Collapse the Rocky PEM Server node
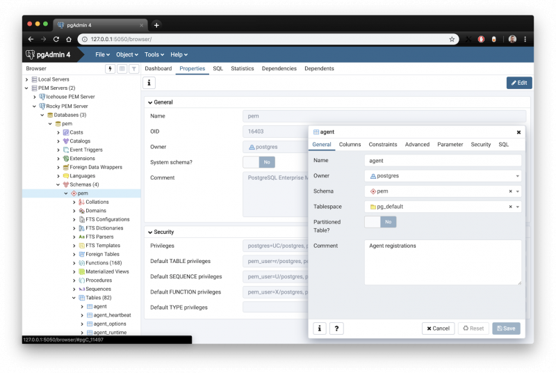This screenshot has height=373, width=556. click(34, 106)
